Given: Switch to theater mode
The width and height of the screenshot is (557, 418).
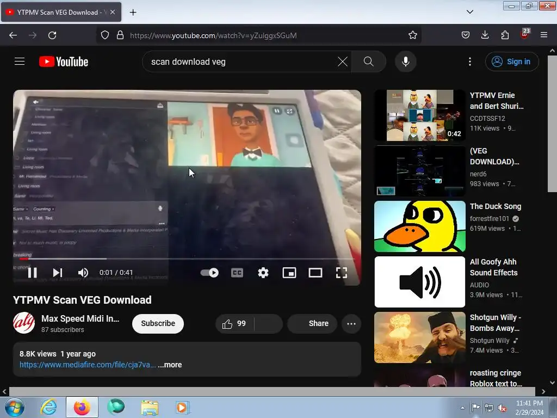Looking at the screenshot, I should tap(315, 273).
